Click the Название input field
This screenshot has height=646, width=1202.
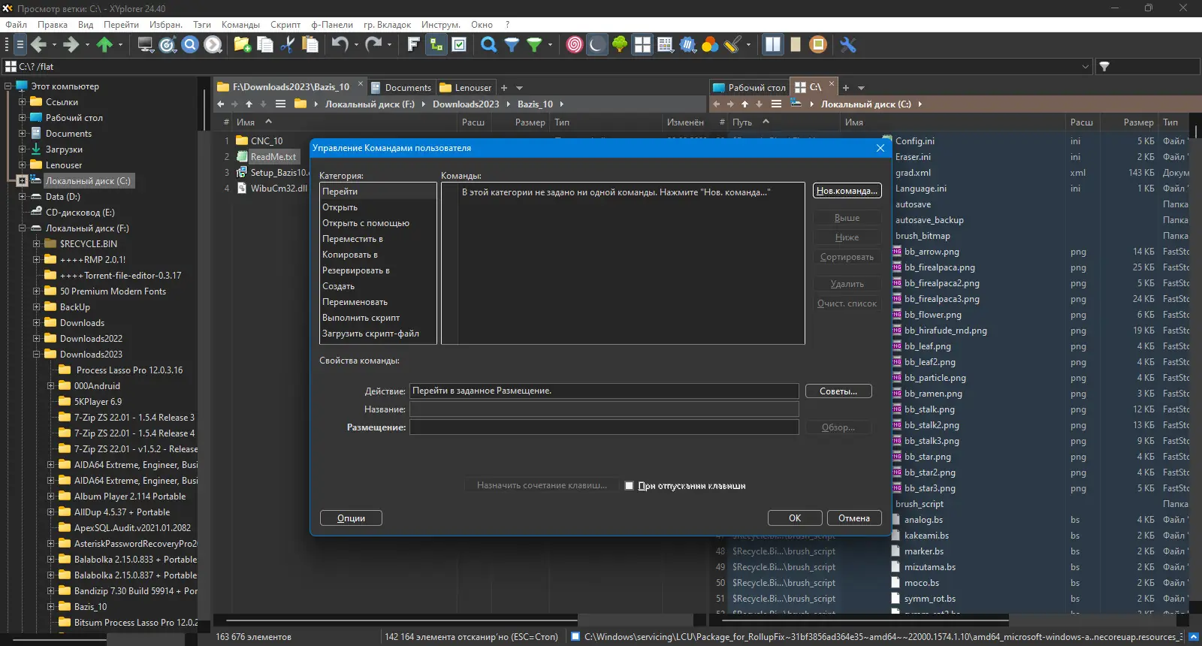point(603,409)
